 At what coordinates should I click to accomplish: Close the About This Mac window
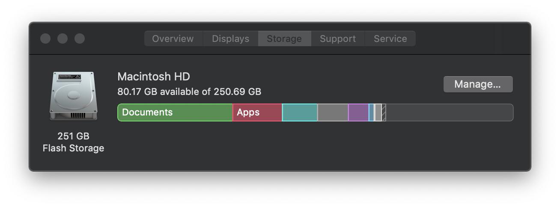45,38
